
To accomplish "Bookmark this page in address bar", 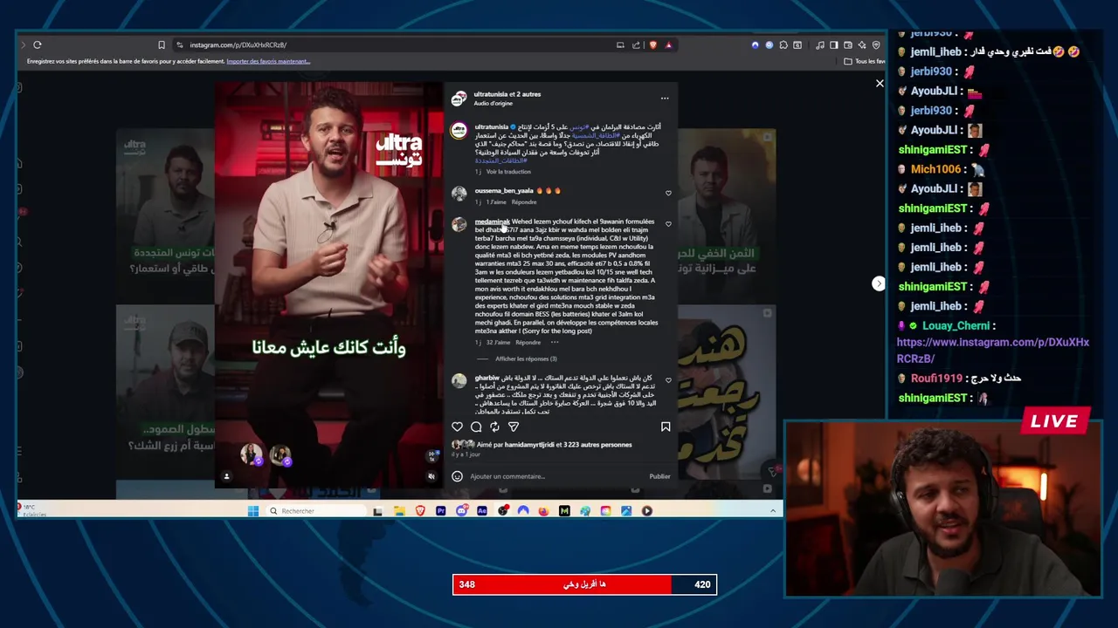I will pyautogui.click(x=162, y=44).
